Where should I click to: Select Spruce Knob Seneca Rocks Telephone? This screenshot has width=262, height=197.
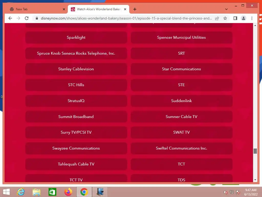76,53
